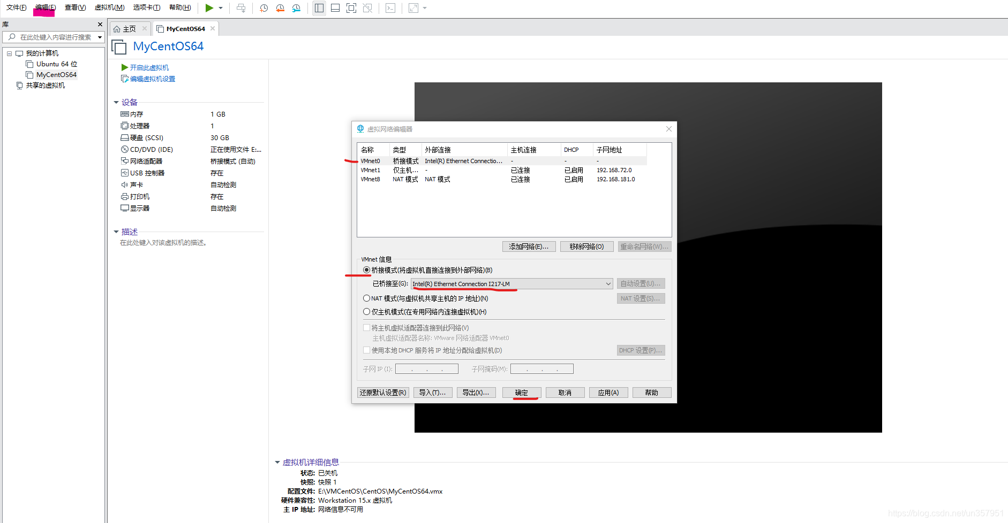Screen dimensions: 1008x523
Task: Click 添加网络(E)... button
Action: (529, 247)
